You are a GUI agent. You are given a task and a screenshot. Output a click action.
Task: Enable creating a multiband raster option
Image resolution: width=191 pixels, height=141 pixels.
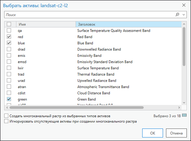pos(7,115)
